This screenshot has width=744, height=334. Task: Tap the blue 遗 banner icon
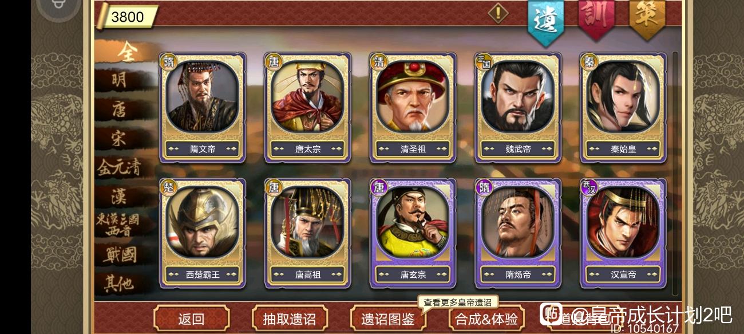[545, 21]
